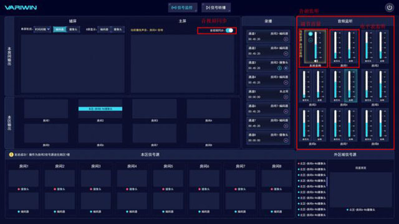Click the speaker mute icon under the master meter
This screenshot has height=224, width=399.
point(315,61)
